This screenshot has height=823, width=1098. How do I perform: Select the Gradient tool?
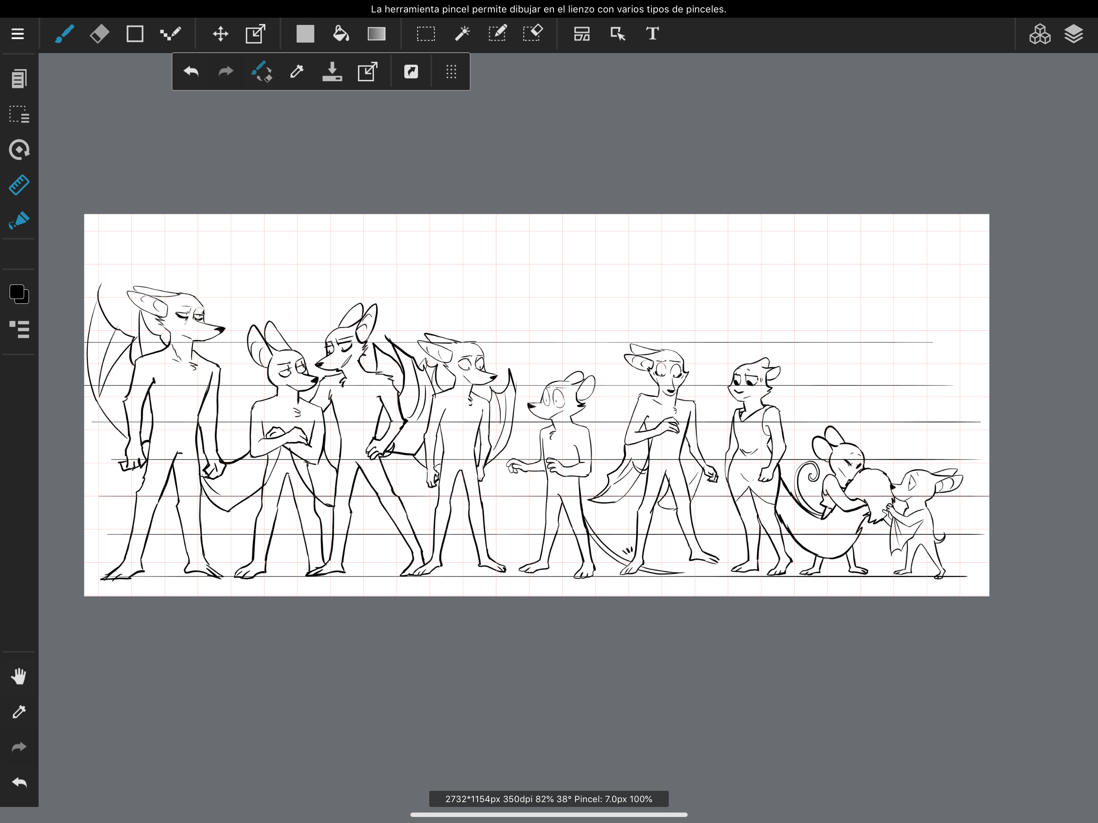pos(376,34)
